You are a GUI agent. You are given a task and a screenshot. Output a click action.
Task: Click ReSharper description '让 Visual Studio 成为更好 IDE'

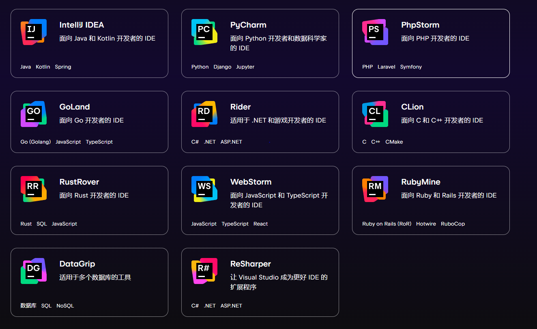point(275,277)
